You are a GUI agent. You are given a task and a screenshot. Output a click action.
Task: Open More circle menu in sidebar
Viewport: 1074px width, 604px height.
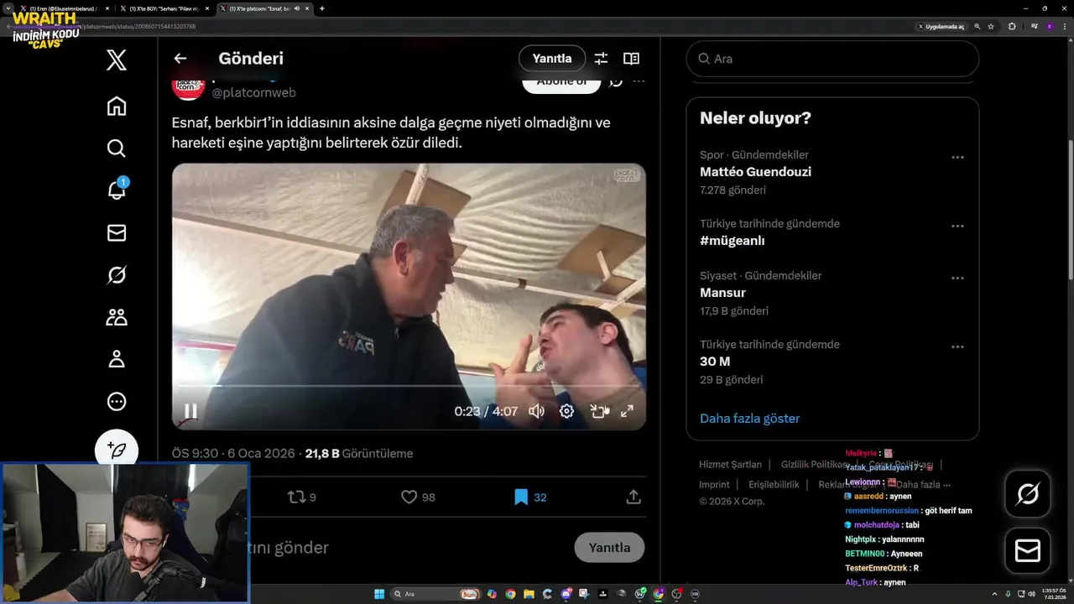point(117,401)
